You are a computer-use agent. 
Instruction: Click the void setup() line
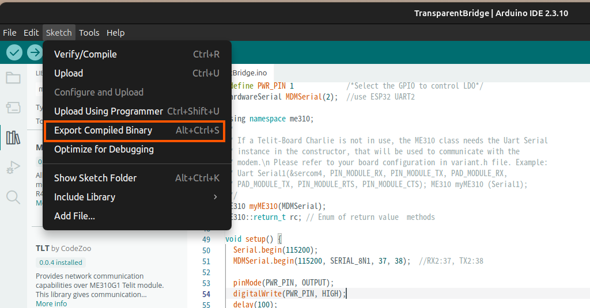[x=254, y=239]
